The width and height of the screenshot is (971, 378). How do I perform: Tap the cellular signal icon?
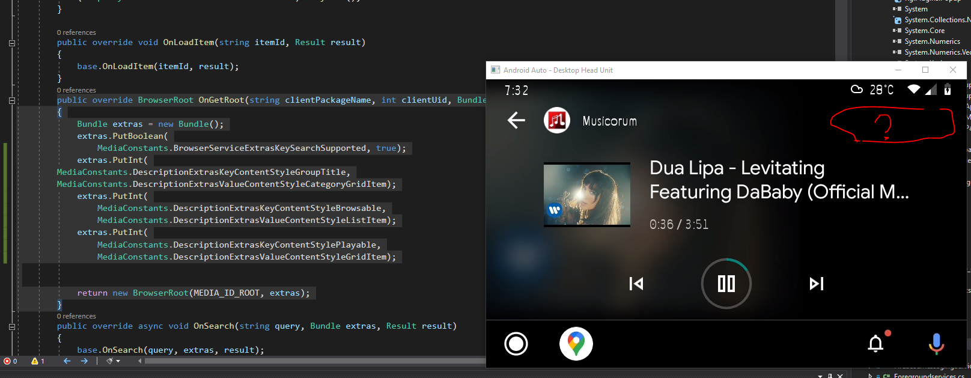click(931, 90)
